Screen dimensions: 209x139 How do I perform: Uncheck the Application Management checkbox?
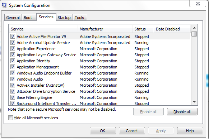13,67
